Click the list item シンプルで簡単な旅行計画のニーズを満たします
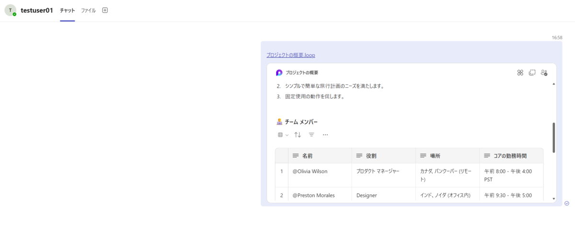Viewport: 575px width, 242px height. [334, 86]
